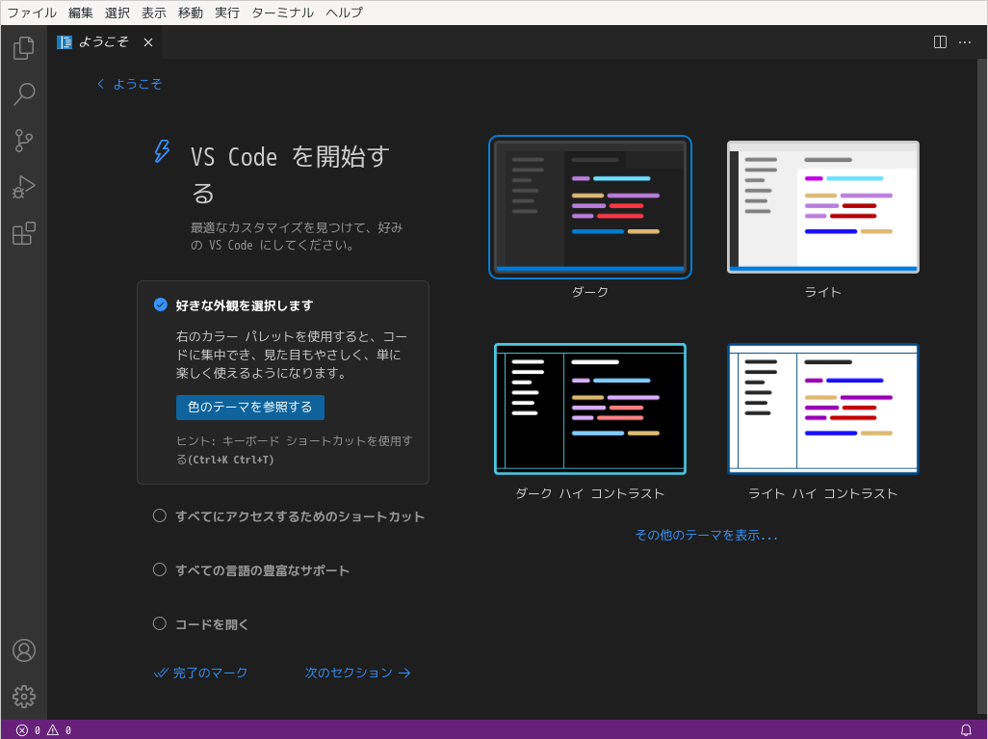
Task: Click the すべてにアクセスするためのショートカット step title
Action: coord(299,516)
